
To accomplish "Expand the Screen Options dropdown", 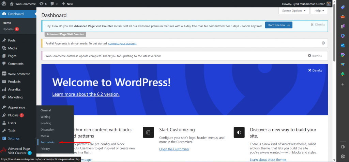I will point(294,11).
